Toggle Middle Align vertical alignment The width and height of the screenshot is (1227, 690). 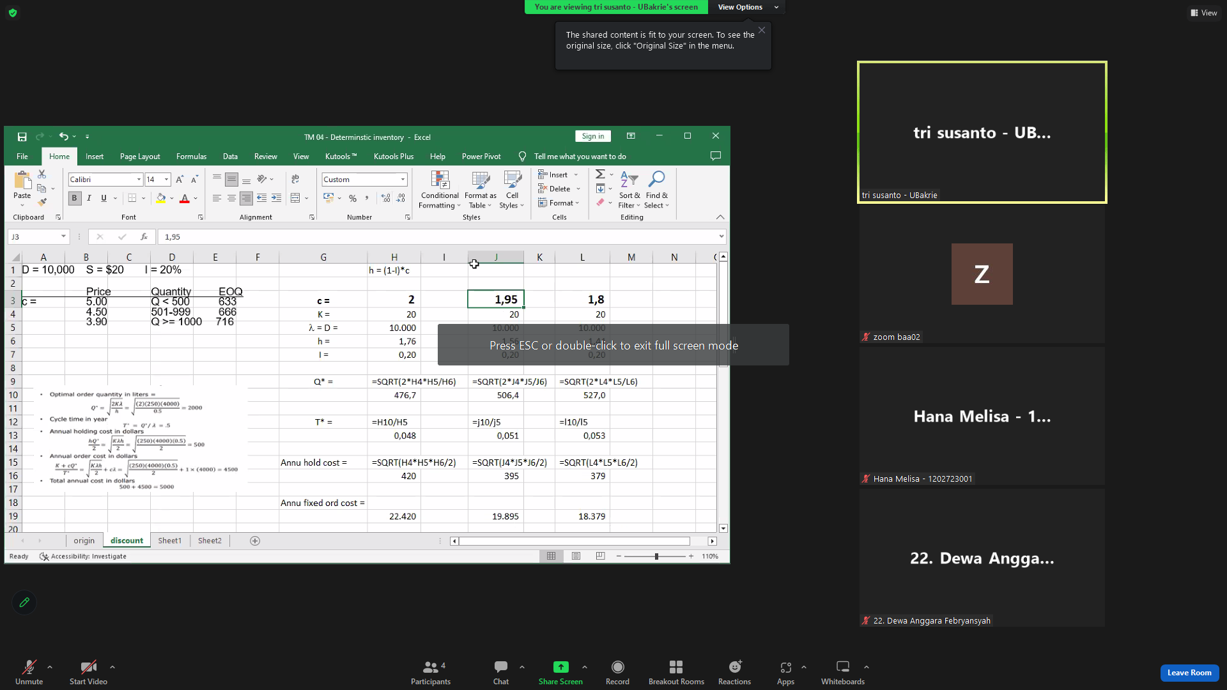click(231, 180)
